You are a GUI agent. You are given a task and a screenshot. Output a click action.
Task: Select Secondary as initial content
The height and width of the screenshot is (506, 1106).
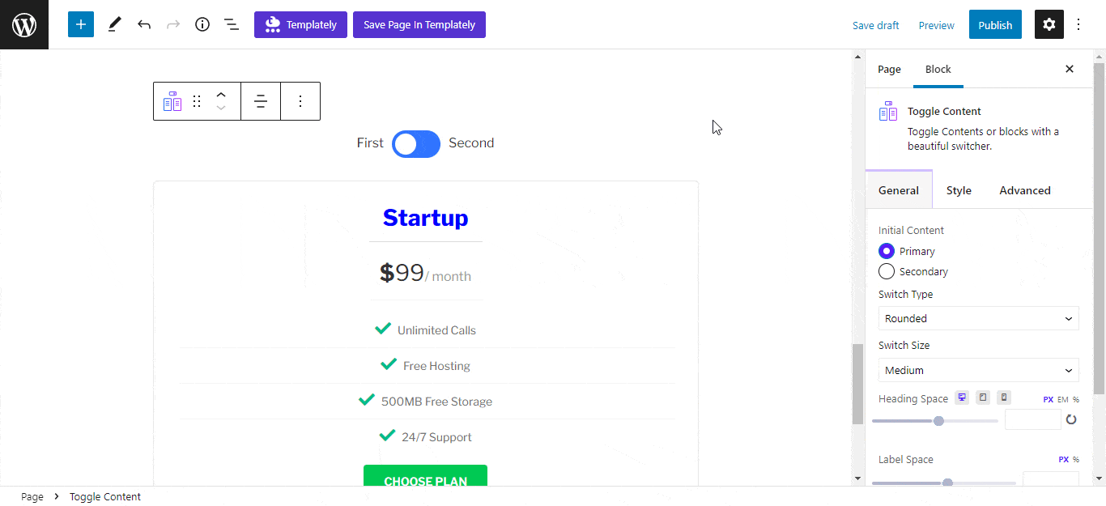(x=887, y=271)
